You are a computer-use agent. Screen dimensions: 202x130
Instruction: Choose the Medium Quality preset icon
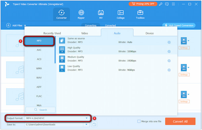point(62,59)
